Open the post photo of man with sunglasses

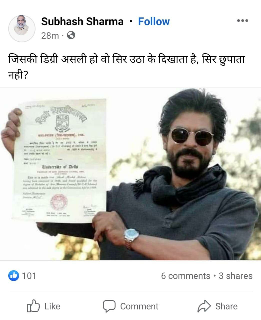[130, 174]
